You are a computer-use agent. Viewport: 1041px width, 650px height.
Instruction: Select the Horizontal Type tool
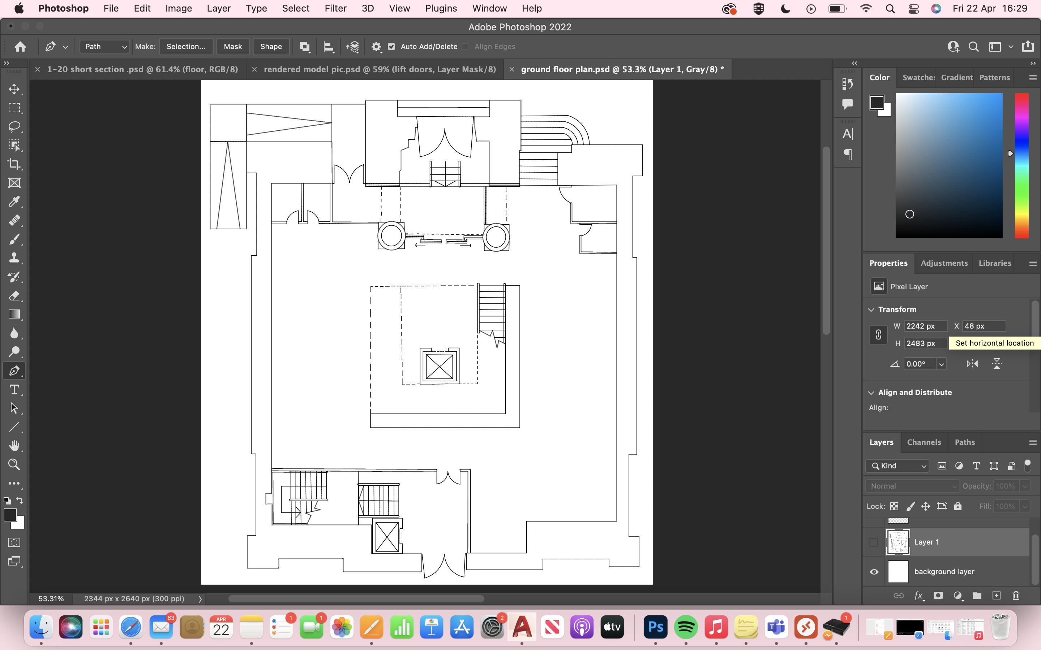click(14, 390)
